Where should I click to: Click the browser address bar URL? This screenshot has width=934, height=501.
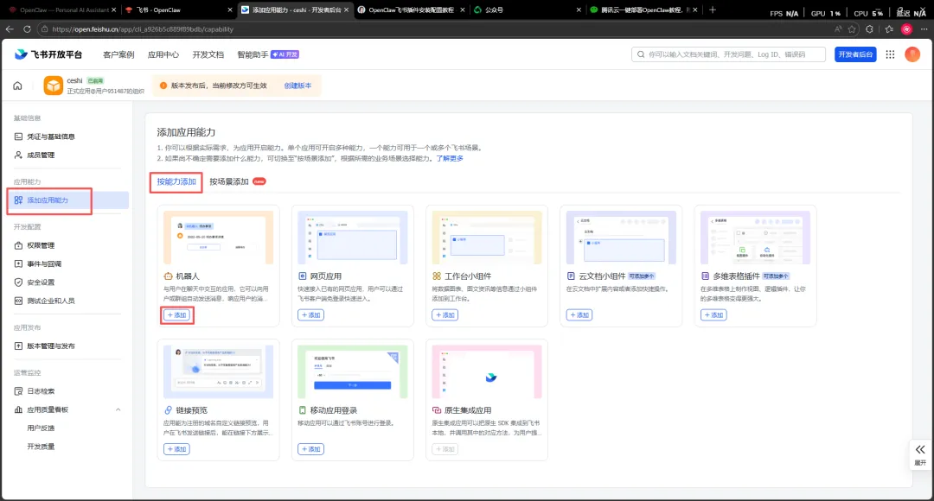pyautogui.click(x=143, y=29)
